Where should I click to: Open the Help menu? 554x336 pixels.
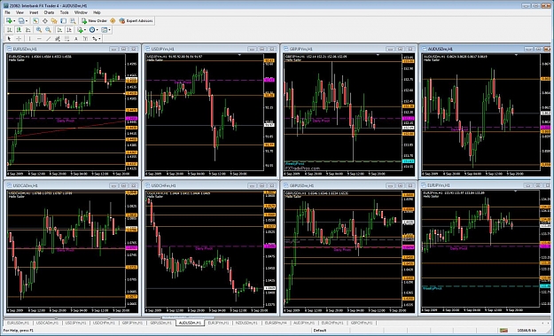click(x=97, y=12)
